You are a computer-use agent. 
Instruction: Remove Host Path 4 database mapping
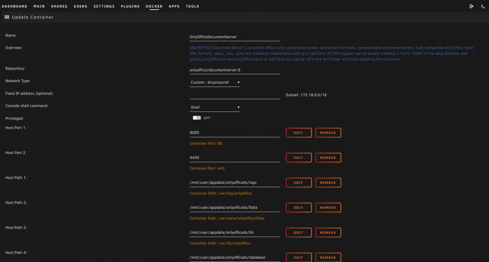328,257
